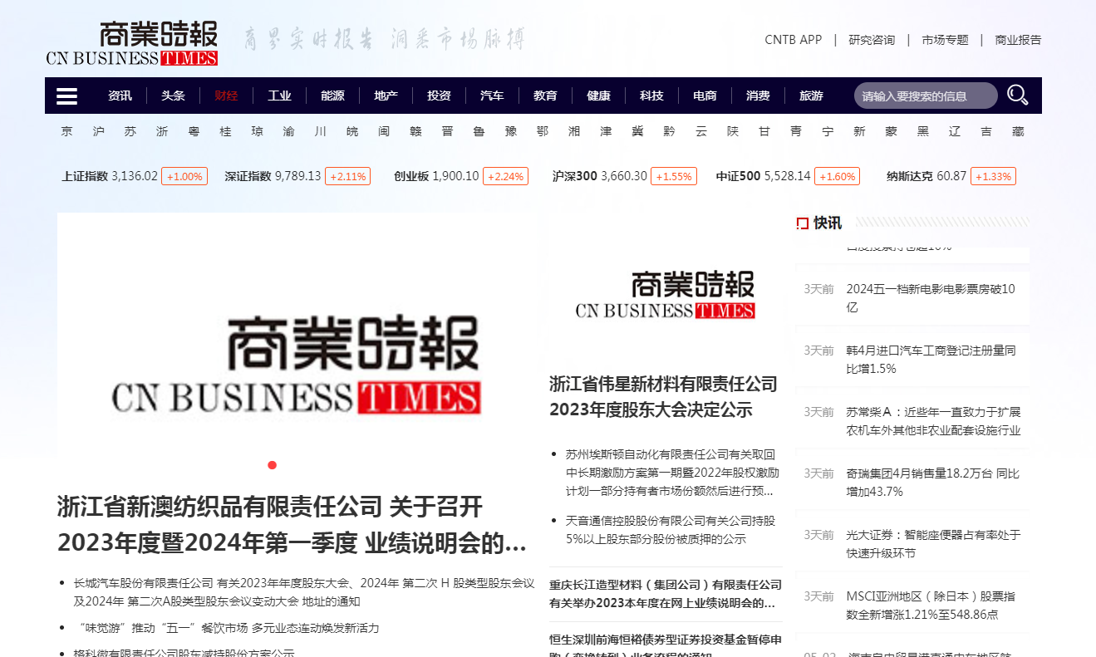Open the 头条 navigation tab
Screen dimensions: 1096x657
click(x=173, y=96)
